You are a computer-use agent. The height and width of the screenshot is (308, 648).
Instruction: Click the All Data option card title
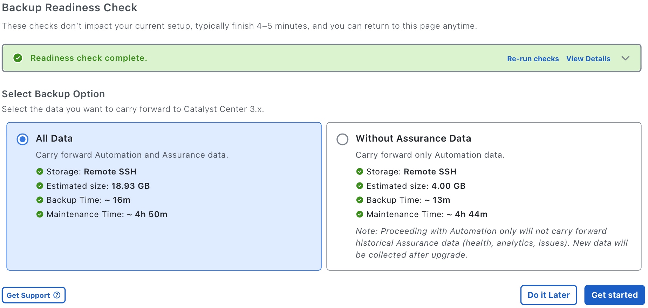(x=54, y=138)
